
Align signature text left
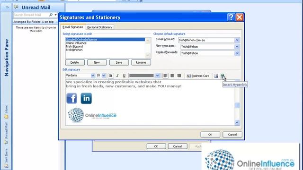click(165, 76)
